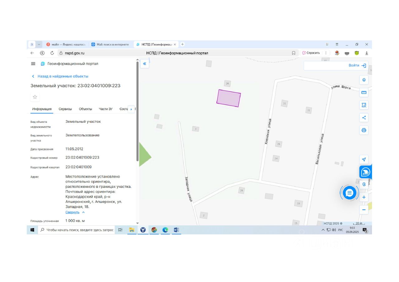Switch to the Информация tab
This screenshot has height=282, width=399.
coord(42,109)
